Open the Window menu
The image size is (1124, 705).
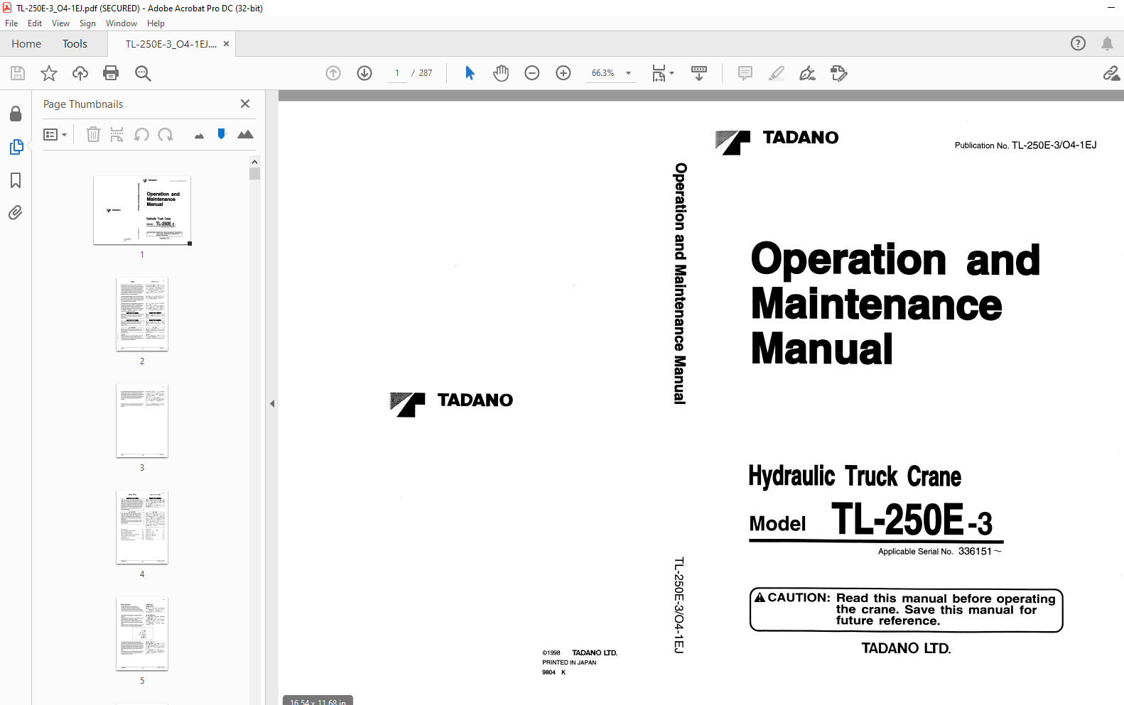click(121, 23)
